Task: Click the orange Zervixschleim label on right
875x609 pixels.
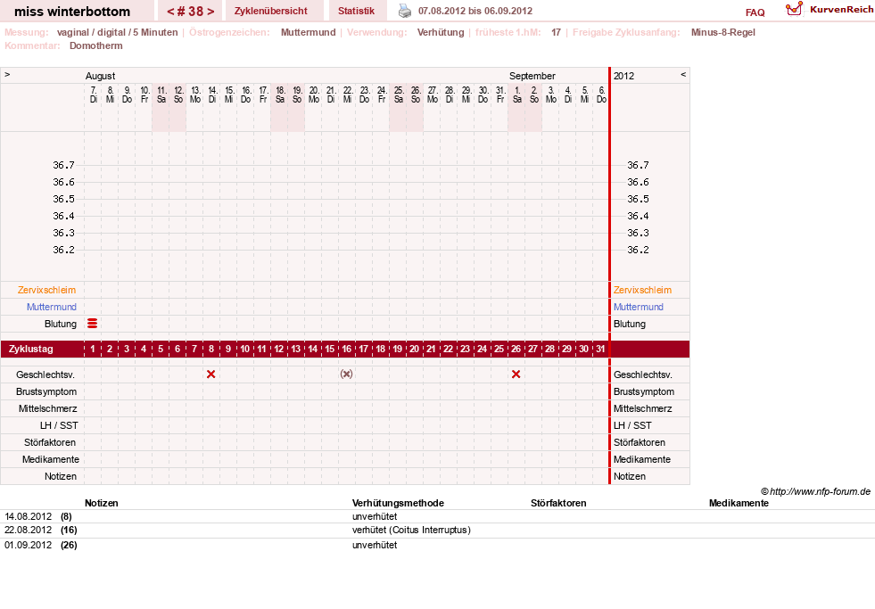Action: point(642,290)
